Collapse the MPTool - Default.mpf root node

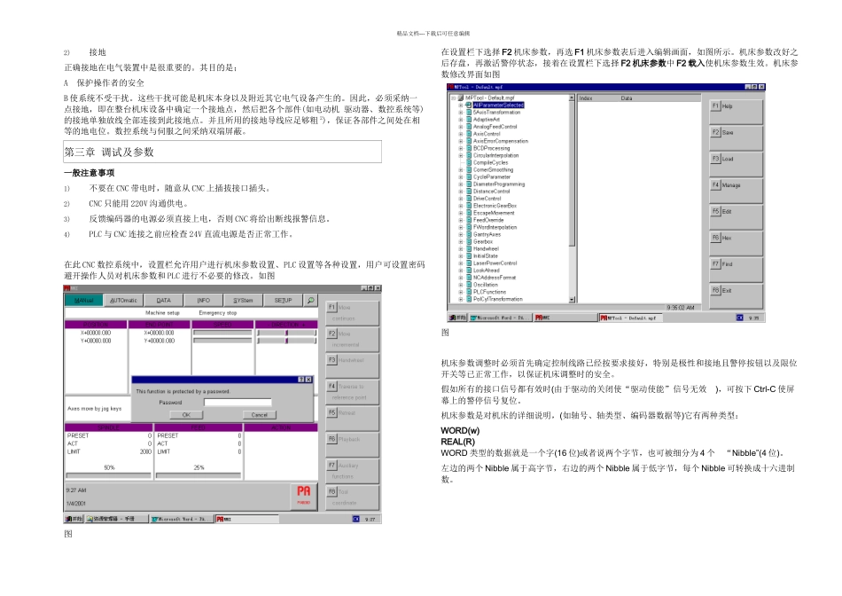[453, 98]
